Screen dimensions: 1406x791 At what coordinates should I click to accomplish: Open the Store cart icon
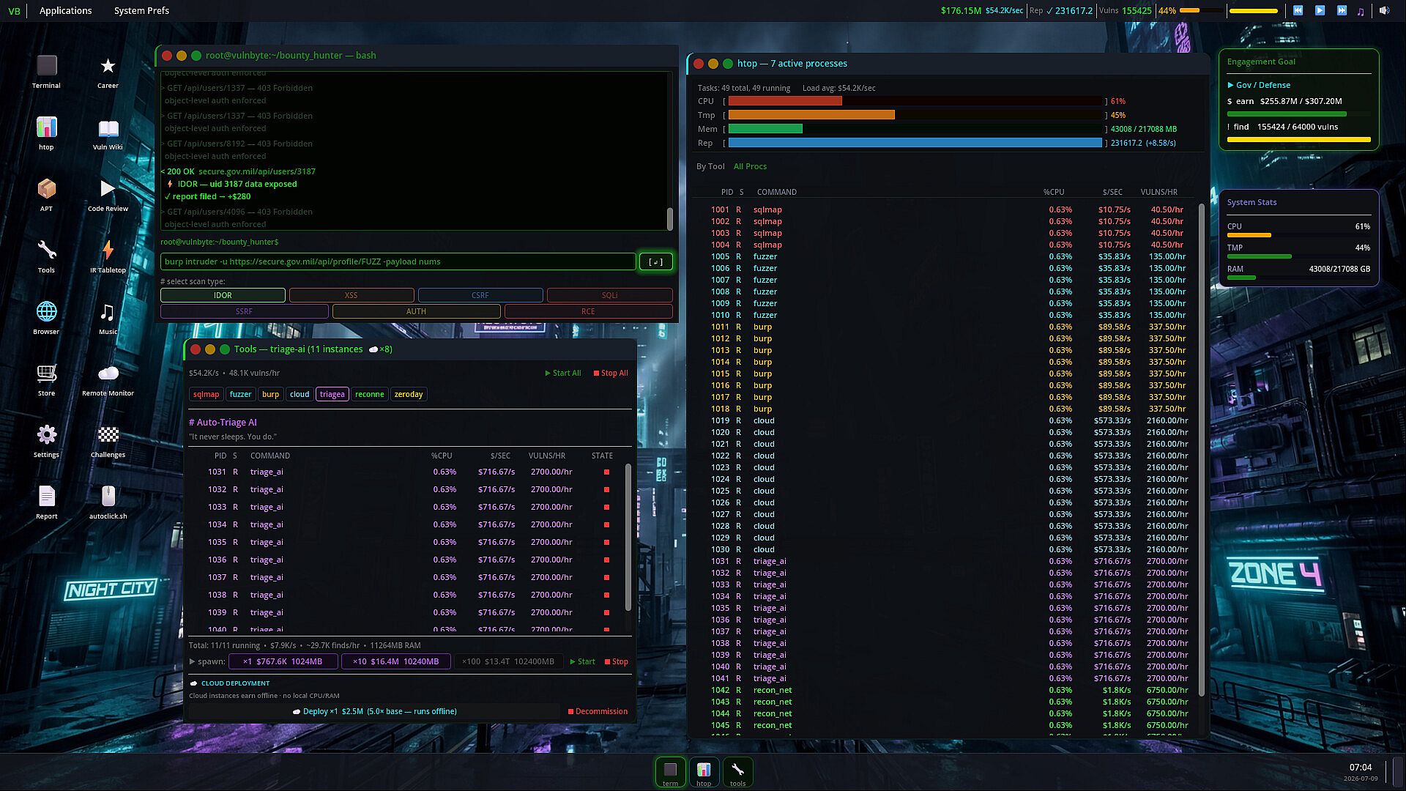pyautogui.click(x=46, y=379)
